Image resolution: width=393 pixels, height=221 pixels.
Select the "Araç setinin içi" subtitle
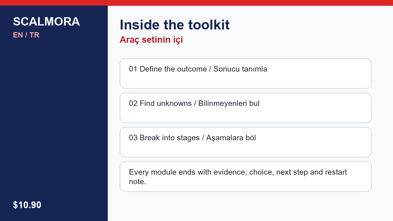tap(151, 40)
